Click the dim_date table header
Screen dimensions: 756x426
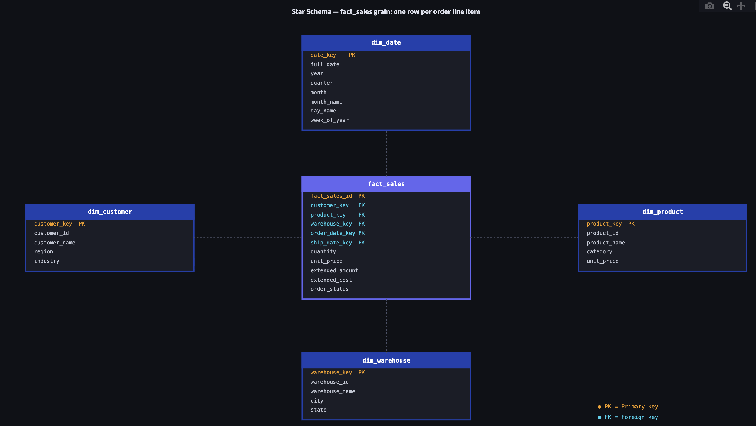[386, 43]
